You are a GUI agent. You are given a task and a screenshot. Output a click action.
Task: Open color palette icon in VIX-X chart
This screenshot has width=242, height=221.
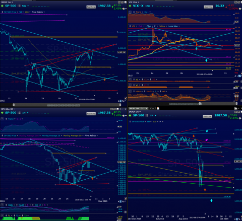click(x=240, y=9)
